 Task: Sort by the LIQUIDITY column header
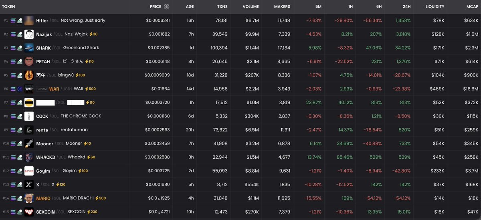435,6
